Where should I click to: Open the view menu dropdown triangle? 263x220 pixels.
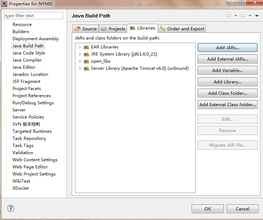[257, 16]
